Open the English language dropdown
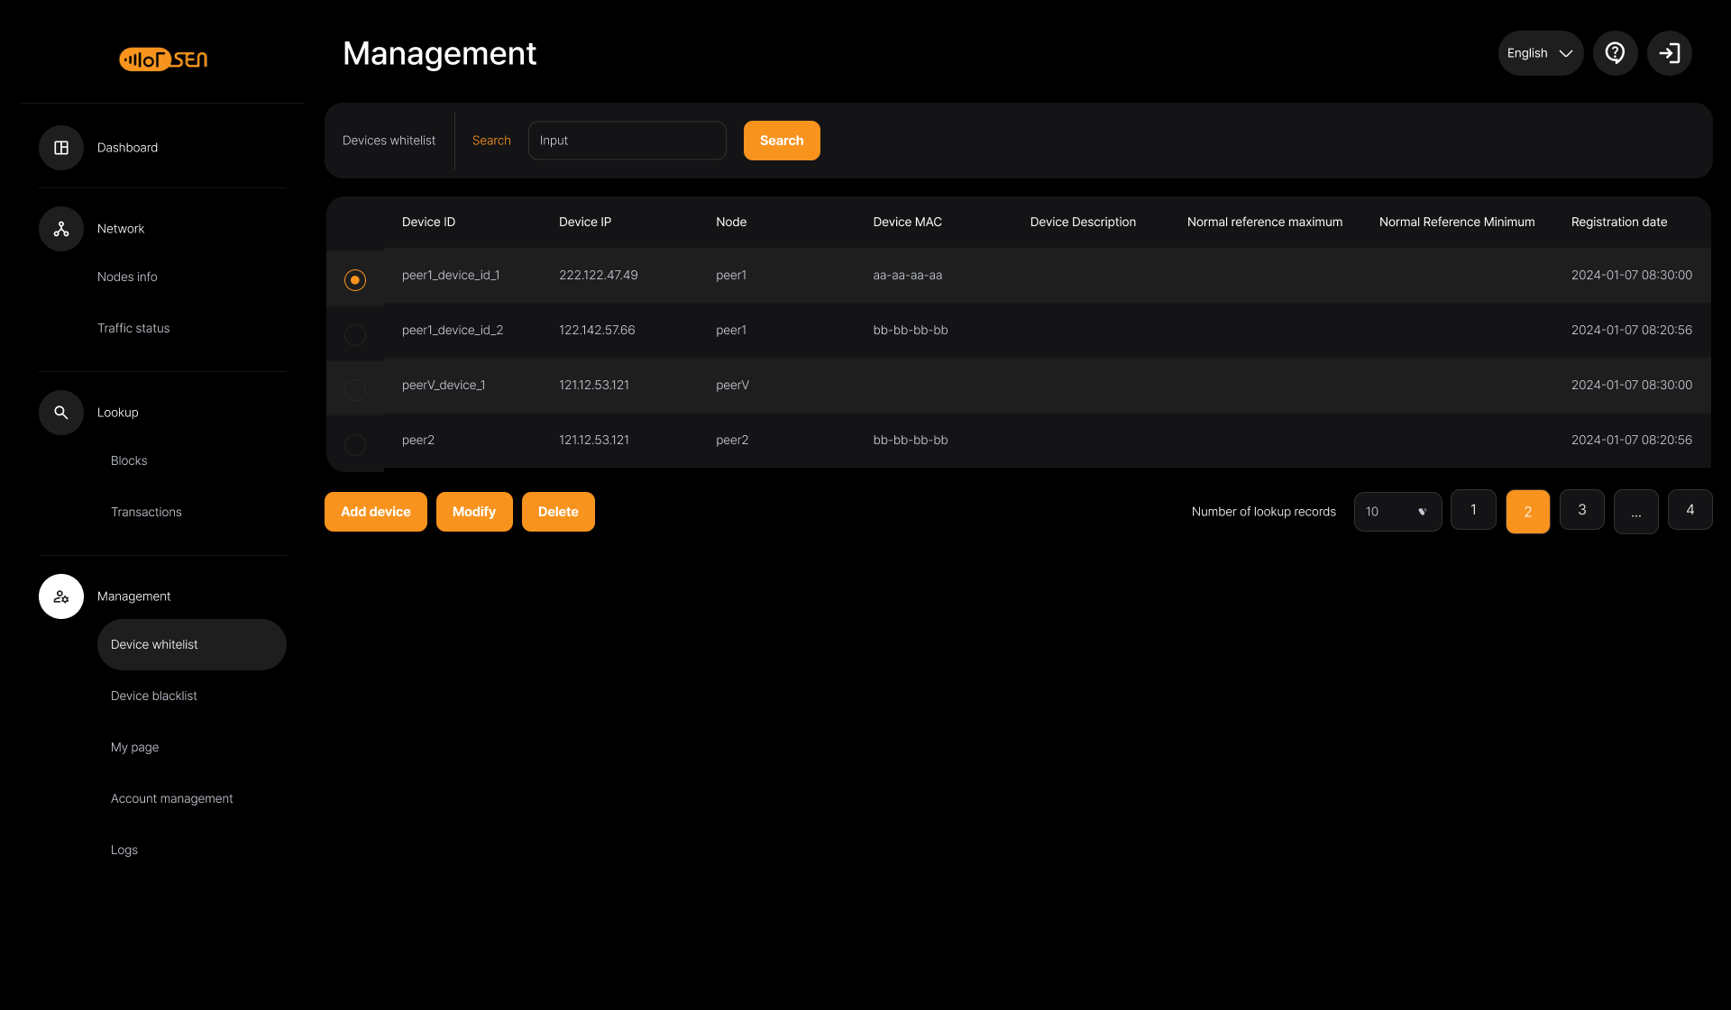The width and height of the screenshot is (1731, 1010). coord(1541,53)
